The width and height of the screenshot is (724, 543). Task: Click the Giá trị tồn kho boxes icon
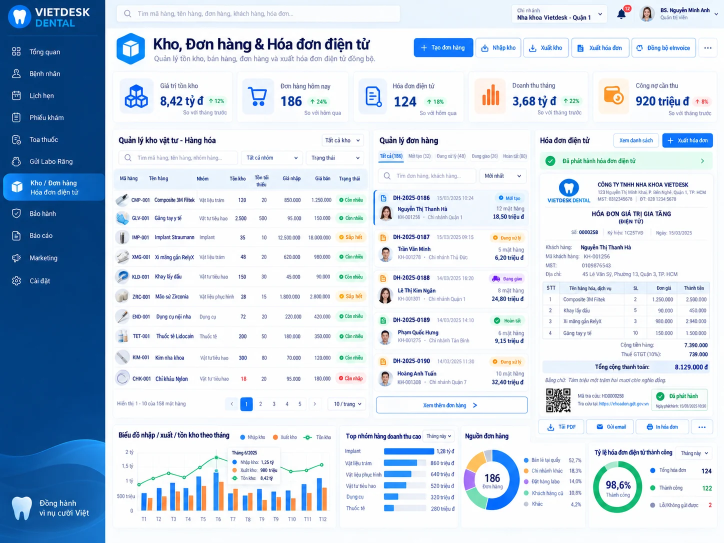click(136, 96)
